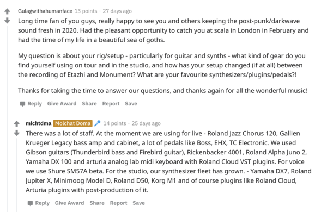Viewport: 327px width, 212px height.
Task: Save the mlchtdma reply
Action: pos(138,203)
